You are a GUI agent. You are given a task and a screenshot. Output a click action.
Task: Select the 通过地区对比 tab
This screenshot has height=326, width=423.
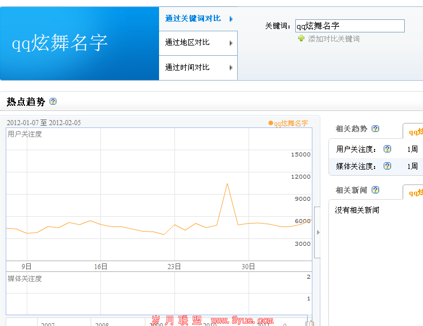pyautogui.click(x=188, y=43)
